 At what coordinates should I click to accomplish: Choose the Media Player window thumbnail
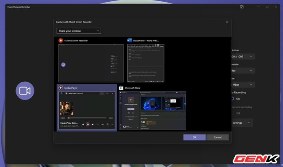(x=87, y=110)
